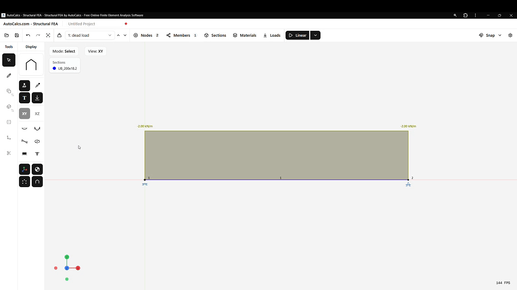Run the Linear analysis
Viewport: 517px width, 290px height.
[x=297, y=35]
